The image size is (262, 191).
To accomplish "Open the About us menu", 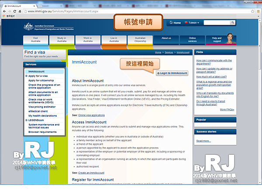I will point(166,40).
